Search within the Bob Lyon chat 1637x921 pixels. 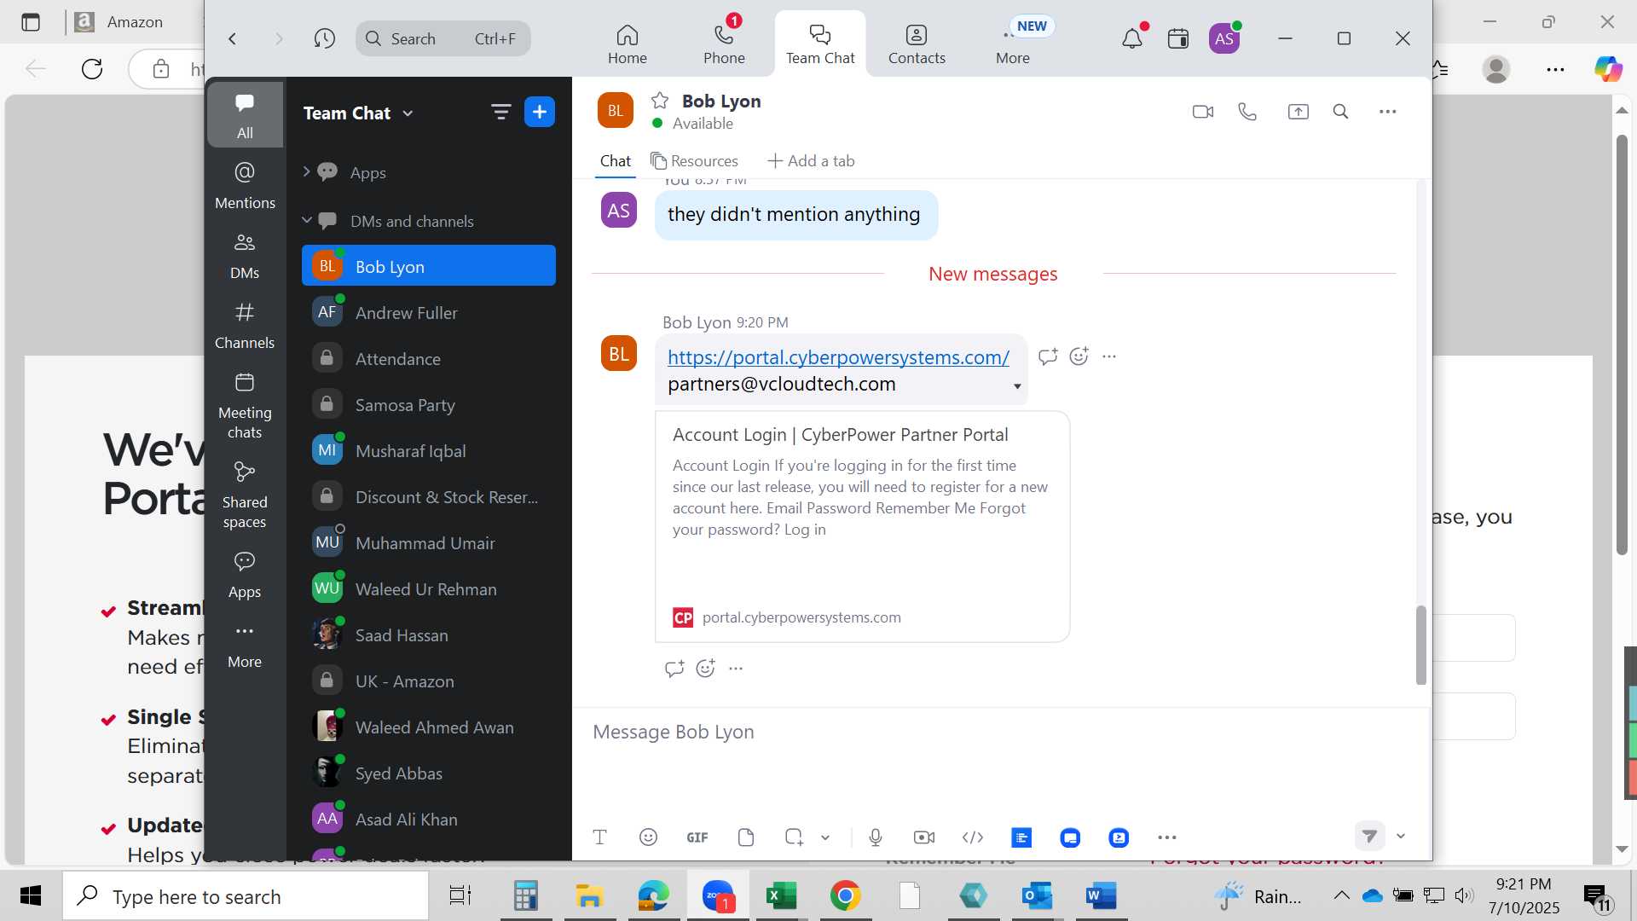[1340, 112]
